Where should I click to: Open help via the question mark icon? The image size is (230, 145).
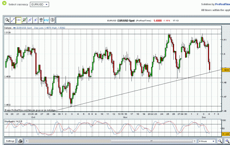(52, 20)
